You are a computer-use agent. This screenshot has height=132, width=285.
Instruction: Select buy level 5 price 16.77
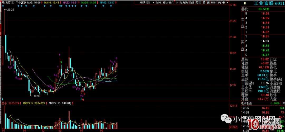tap(265, 55)
